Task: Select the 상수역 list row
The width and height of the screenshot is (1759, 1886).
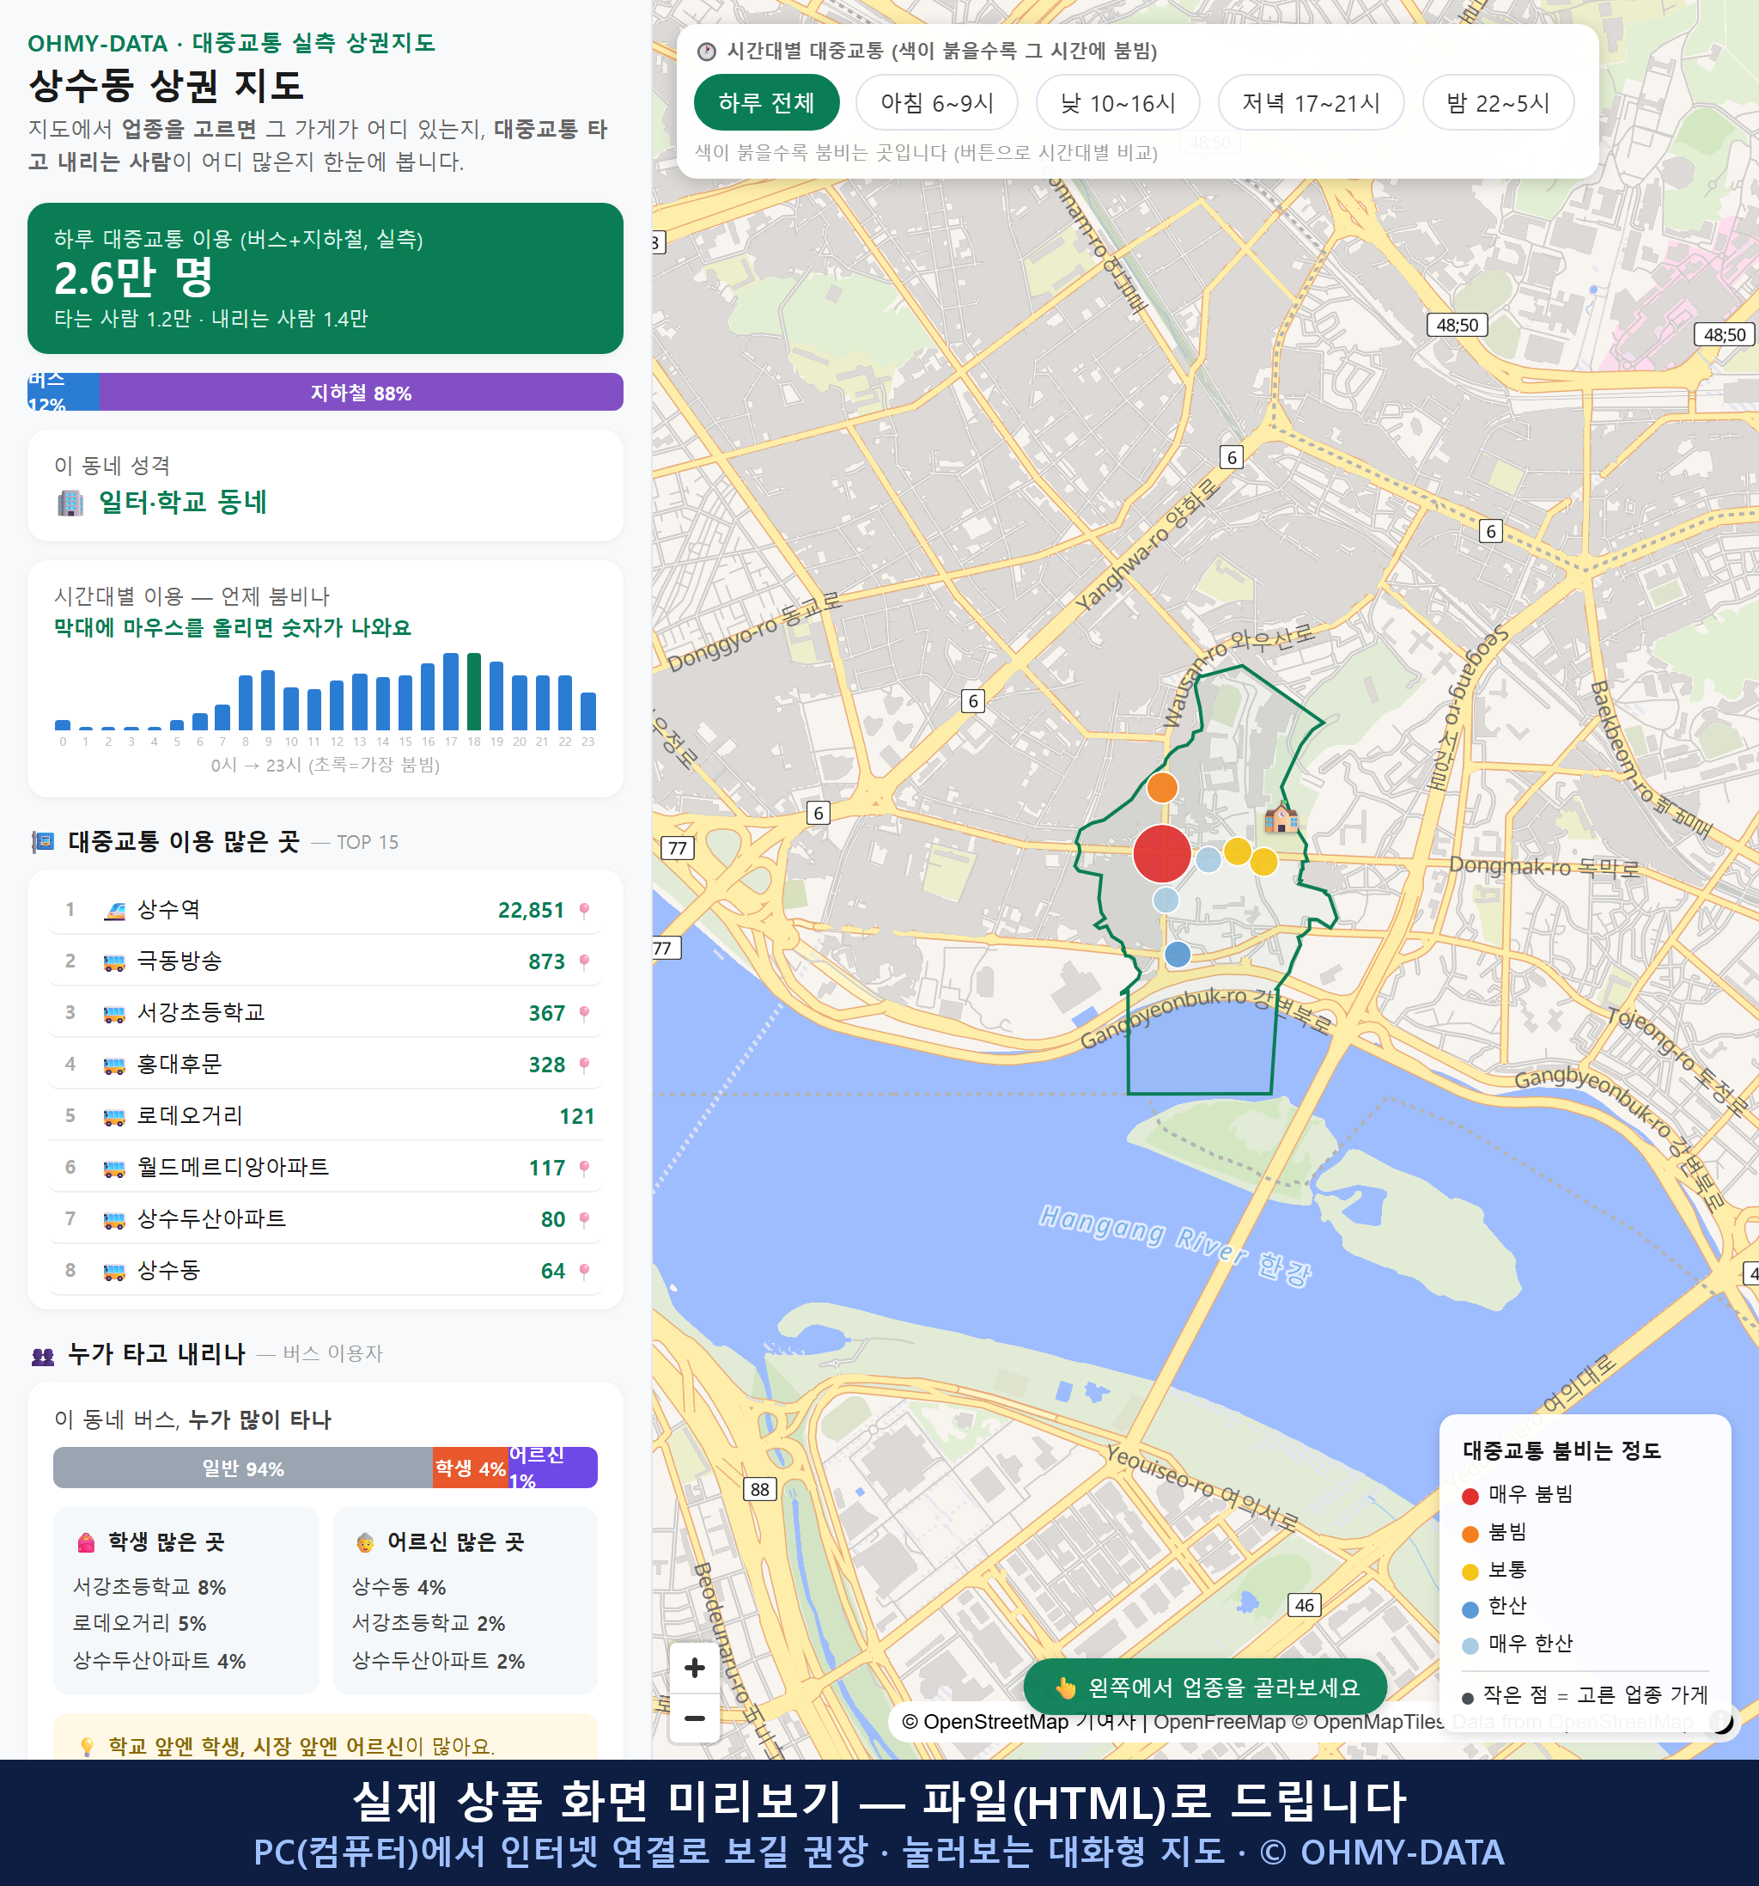Action: [326, 910]
